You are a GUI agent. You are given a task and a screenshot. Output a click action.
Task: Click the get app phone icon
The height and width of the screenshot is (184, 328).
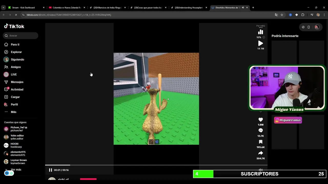(309, 27)
